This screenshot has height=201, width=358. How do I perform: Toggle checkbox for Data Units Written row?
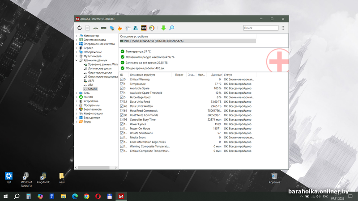[122, 106]
